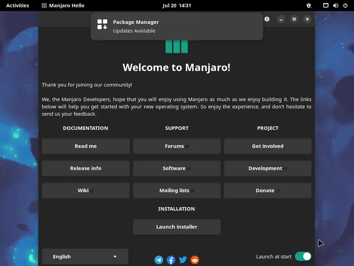This screenshot has width=354, height=266.
Task: Maximize the Manjaro Hello window
Action: point(294,19)
